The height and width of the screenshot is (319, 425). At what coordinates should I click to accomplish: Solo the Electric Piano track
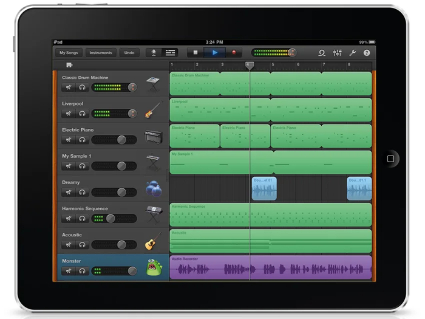point(82,140)
